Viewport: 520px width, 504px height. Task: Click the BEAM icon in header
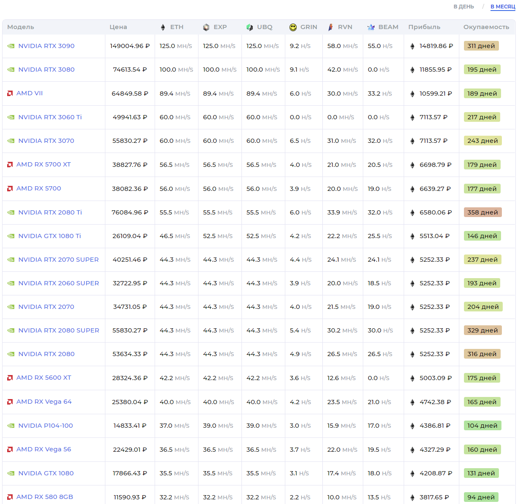371,27
